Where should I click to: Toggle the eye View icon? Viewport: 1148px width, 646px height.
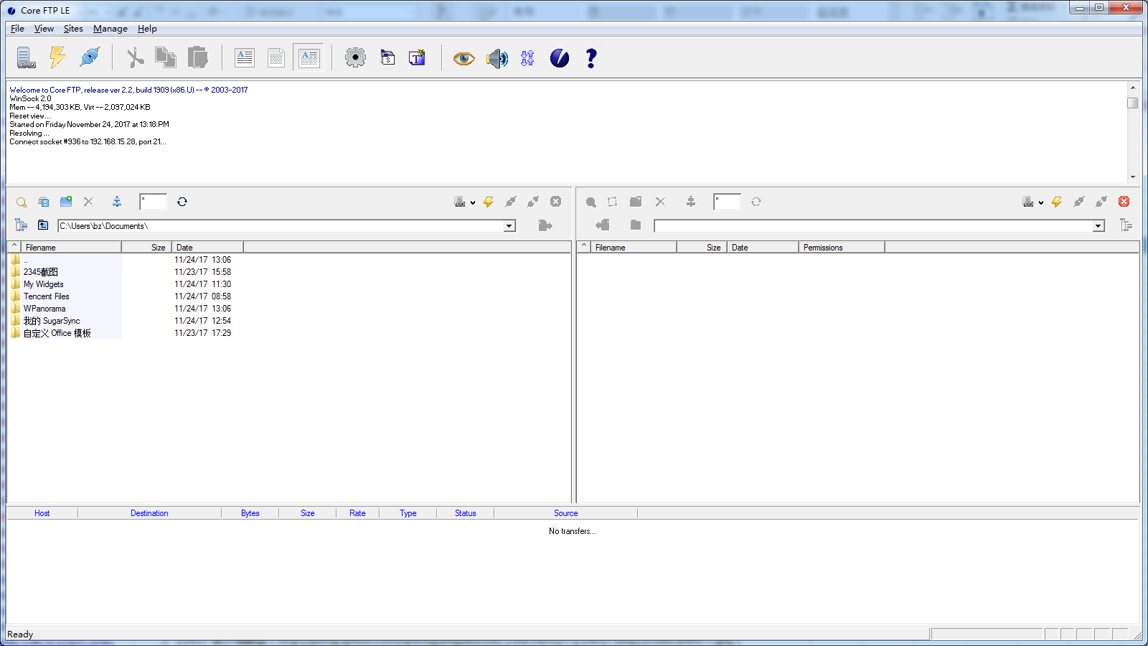coord(464,58)
